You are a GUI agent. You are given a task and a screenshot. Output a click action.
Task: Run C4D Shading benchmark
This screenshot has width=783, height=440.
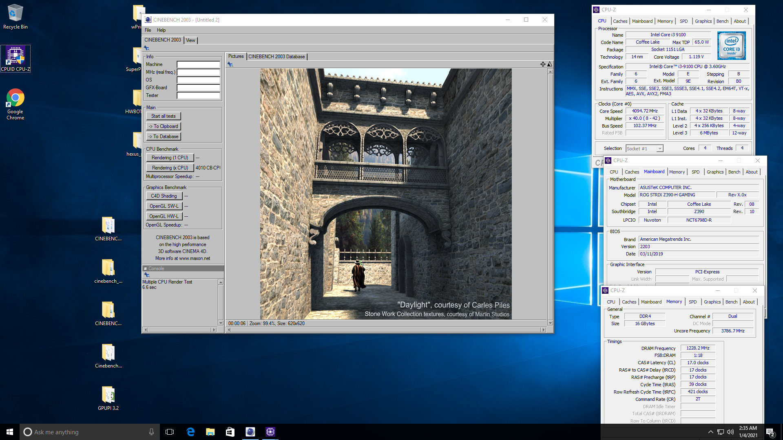164,196
